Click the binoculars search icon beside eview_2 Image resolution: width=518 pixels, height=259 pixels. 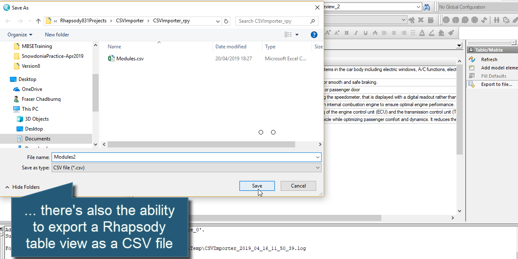point(426,7)
